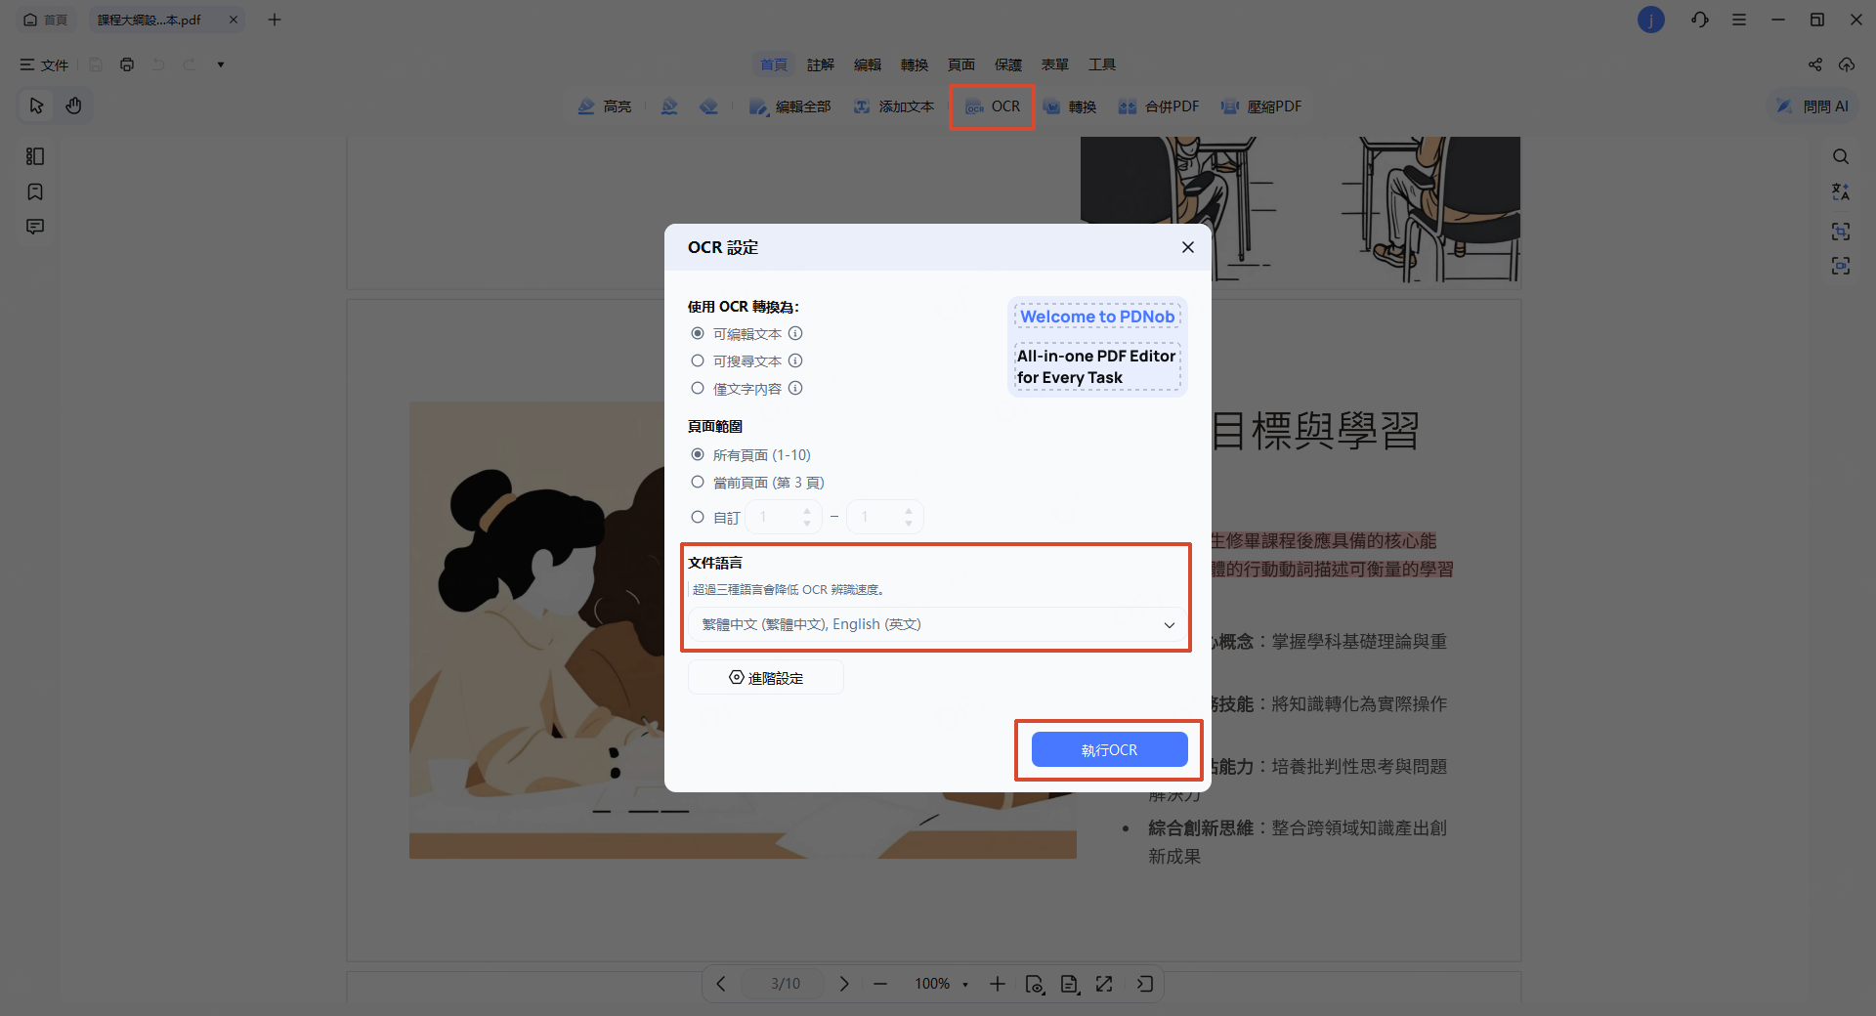This screenshot has width=1876, height=1016.
Task: Go to the previous page arrow
Action: 721,984
